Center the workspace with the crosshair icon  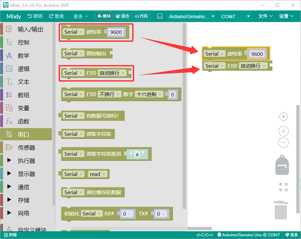[283, 117]
